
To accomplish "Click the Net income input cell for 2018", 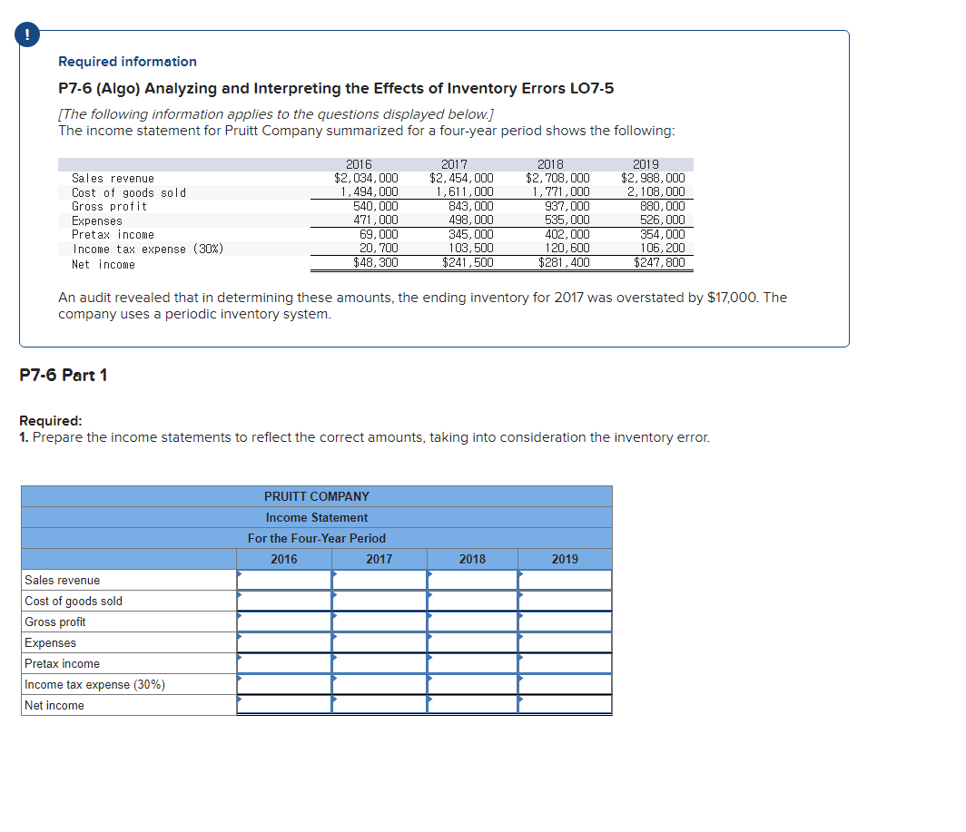I will [x=472, y=705].
